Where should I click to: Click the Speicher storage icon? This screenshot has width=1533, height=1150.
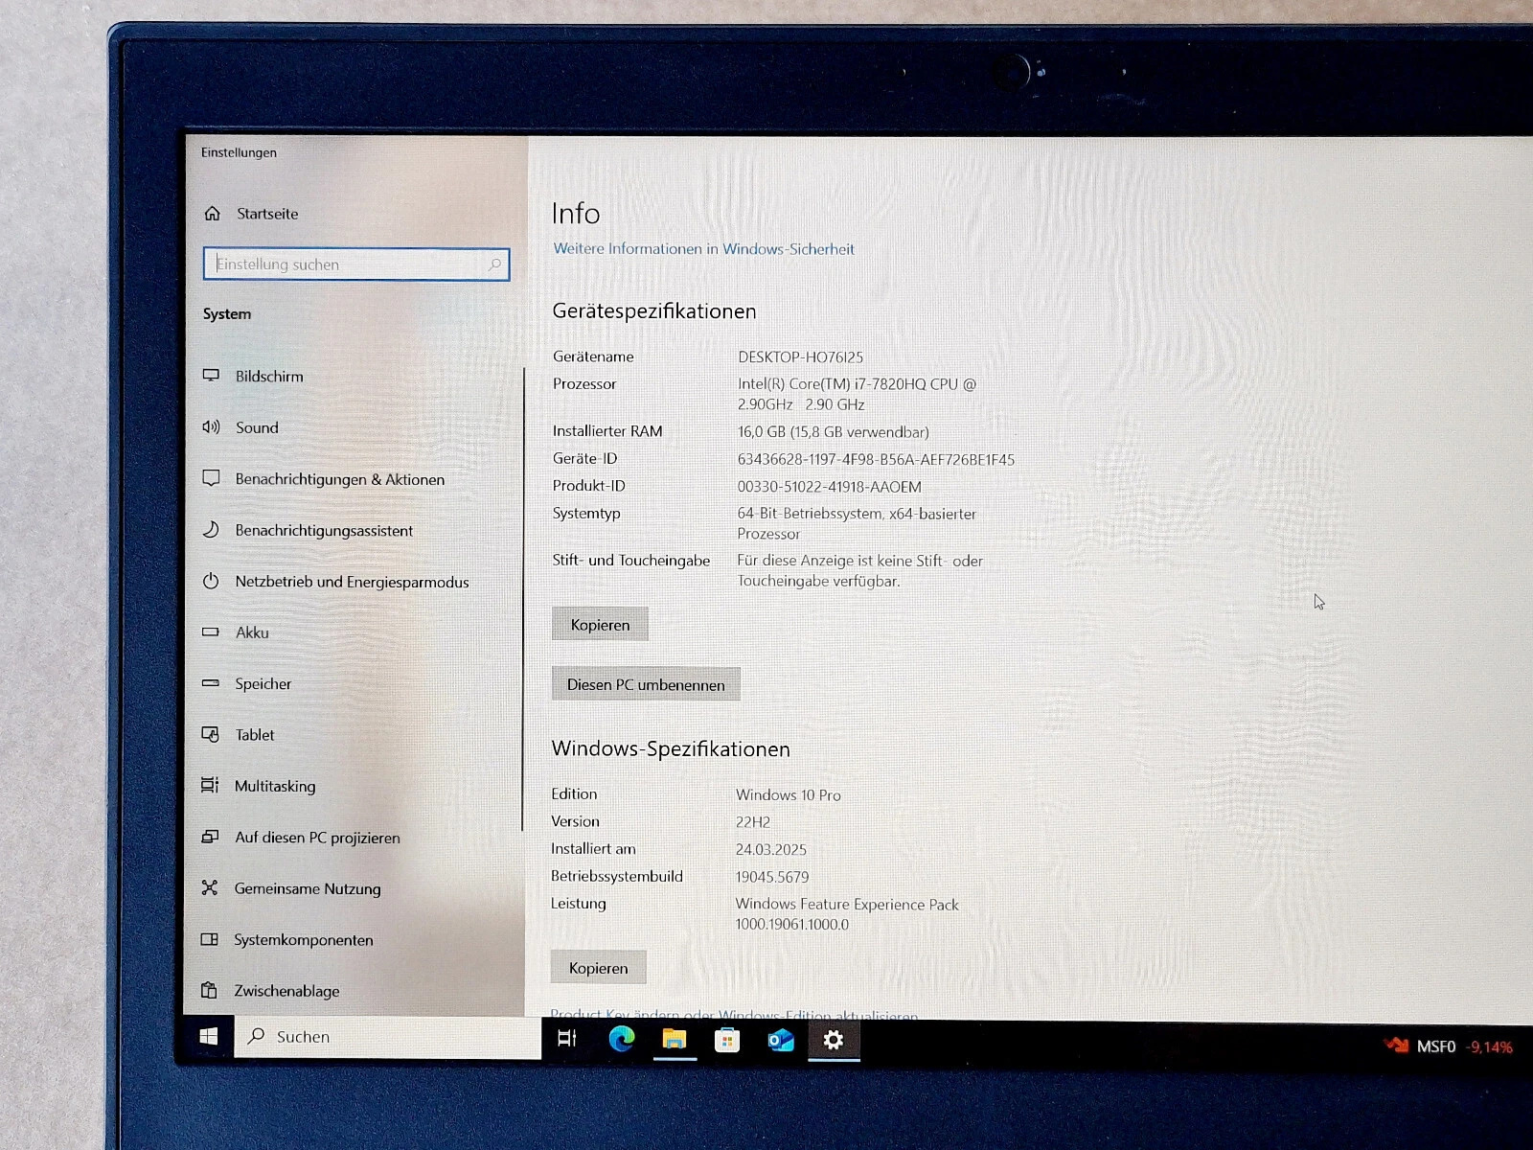tap(211, 683)
